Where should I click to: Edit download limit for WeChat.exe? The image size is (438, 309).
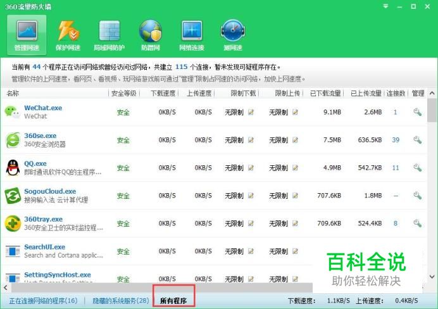pyautogui.click(x=251, y=112)
